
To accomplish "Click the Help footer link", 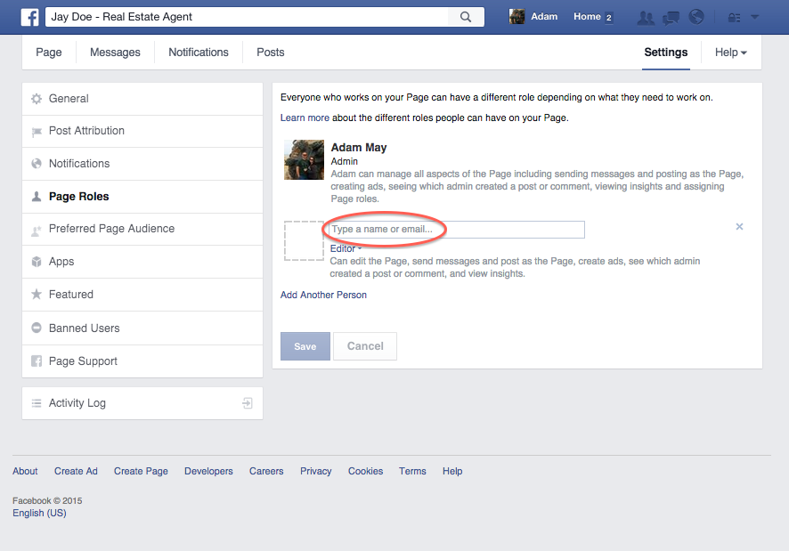I will [x=452, y=471].
